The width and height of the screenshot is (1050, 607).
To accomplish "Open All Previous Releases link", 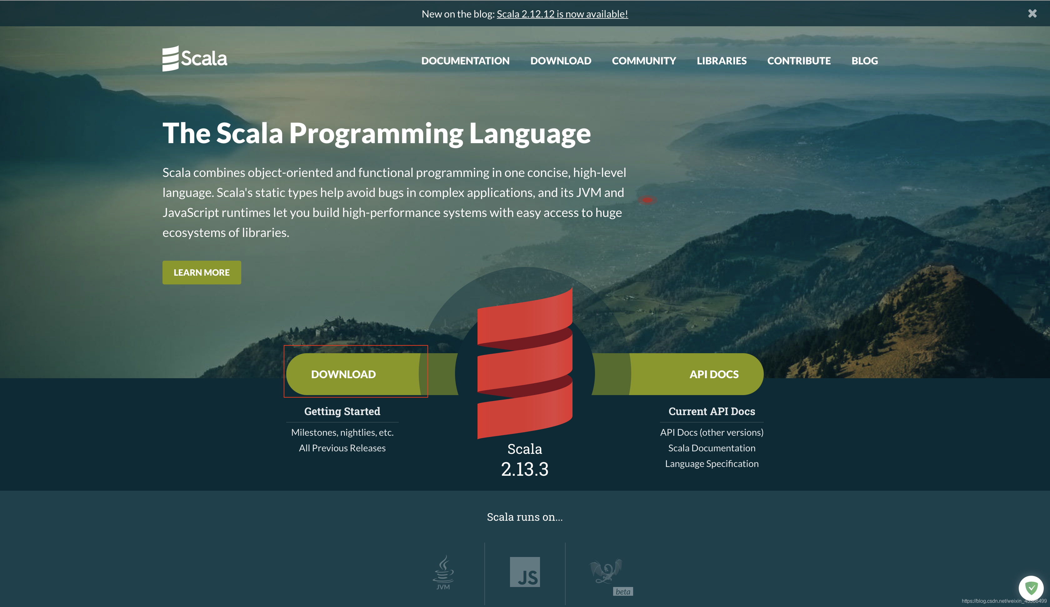I will point(342,448).
